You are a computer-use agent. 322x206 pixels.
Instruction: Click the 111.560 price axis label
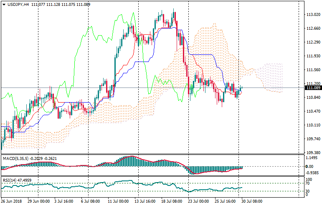coord(313,70)
